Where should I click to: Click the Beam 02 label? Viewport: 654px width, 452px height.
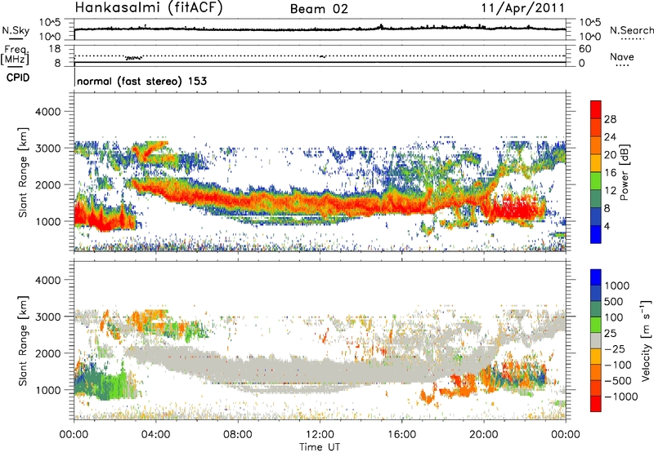[319, 9]
